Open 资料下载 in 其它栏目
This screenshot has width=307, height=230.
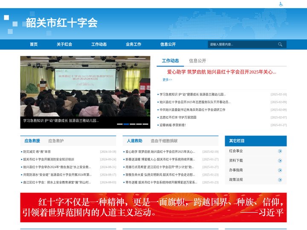pyautogui.click(x=236, y=161)
